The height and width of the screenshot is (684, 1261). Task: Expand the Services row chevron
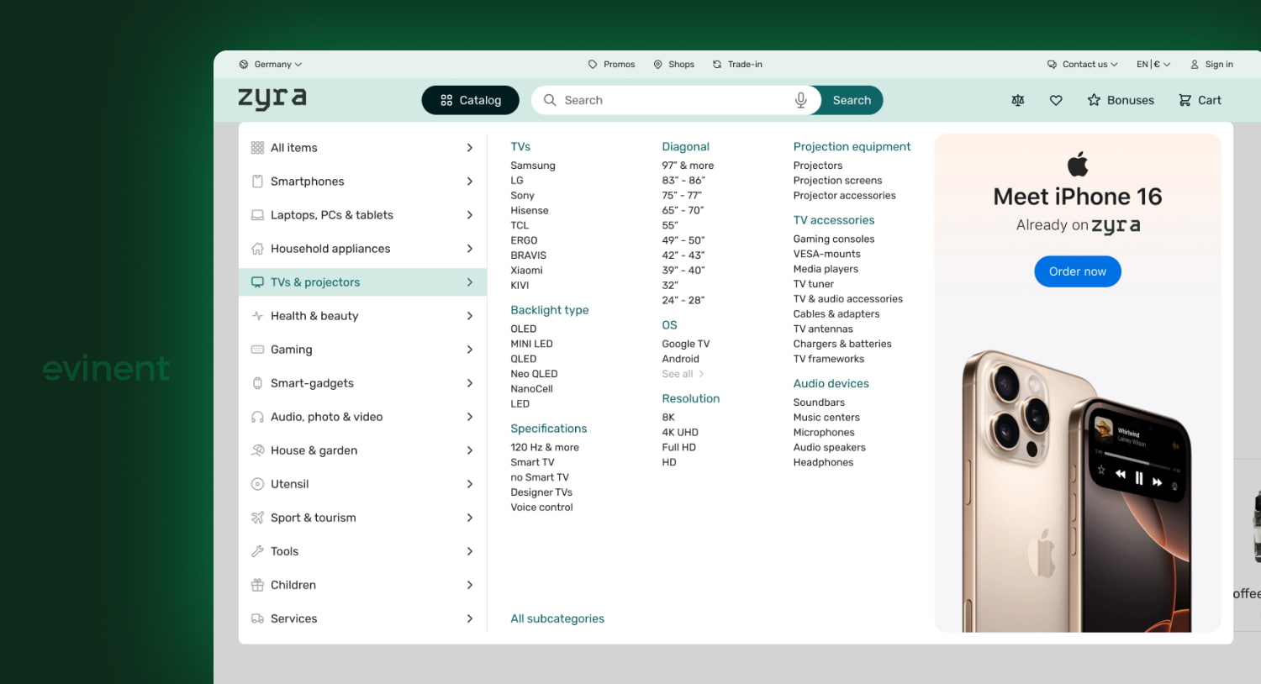[x=470, y=618]
